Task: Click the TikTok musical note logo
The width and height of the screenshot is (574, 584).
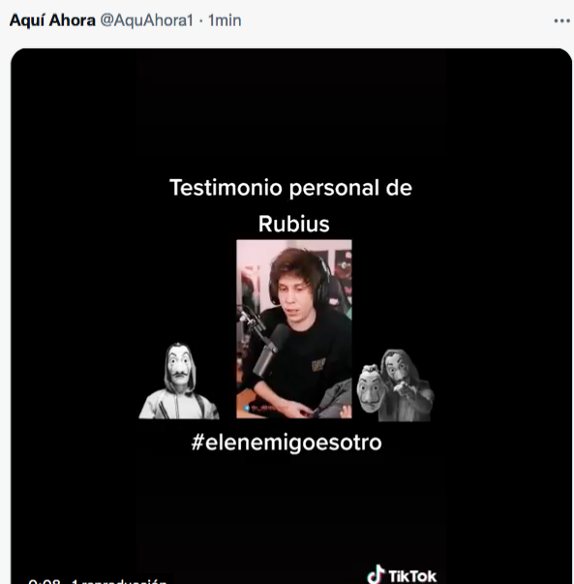Action: [x=376, y=574]
